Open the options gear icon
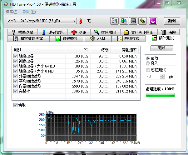Screen dimensions: 188x155 [142, 21]
